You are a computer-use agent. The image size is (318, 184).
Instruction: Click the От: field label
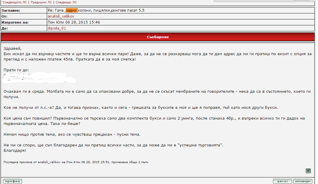(4, 16)
